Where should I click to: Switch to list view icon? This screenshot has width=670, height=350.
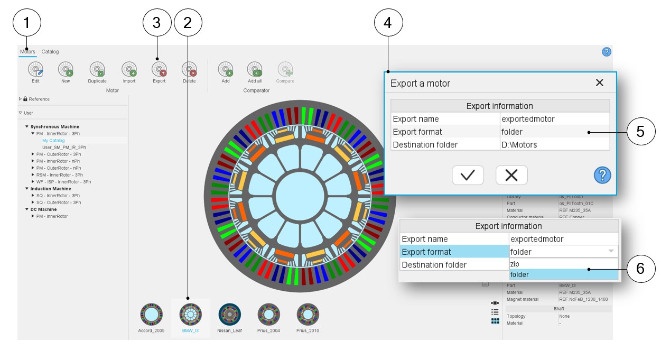495,312
